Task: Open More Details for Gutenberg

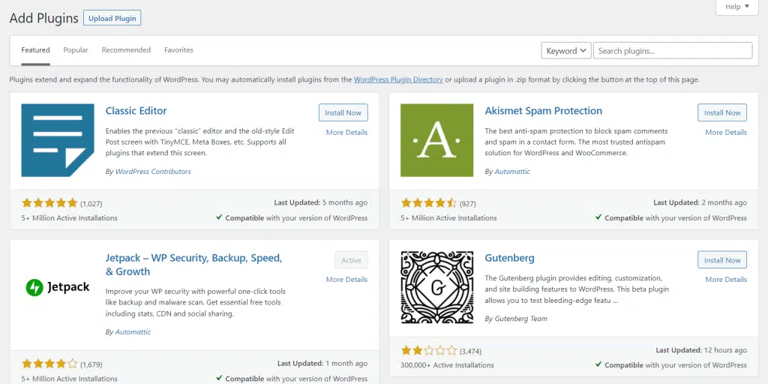Action: [726, 279]
